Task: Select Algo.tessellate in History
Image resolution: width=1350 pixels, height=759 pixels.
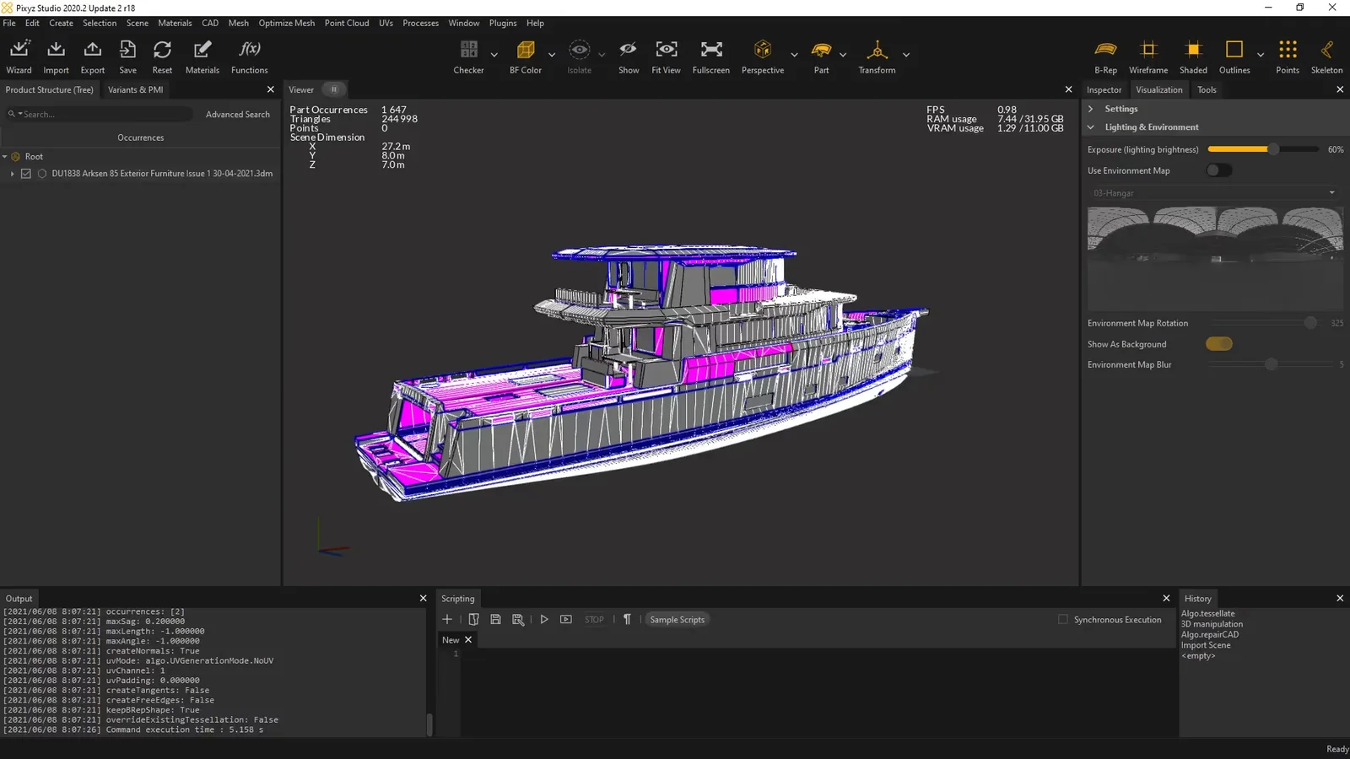Action: (x=1207, y=614)
